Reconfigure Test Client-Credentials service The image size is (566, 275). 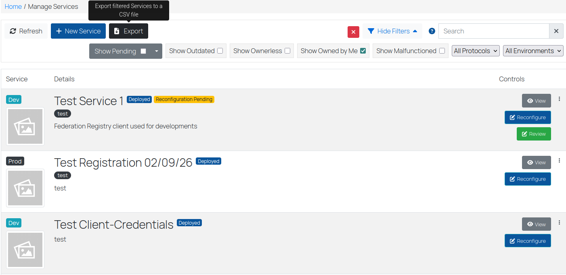click(528, 241)
